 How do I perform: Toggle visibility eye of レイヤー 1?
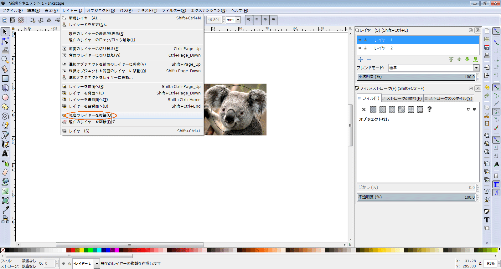click(x=360, y=40)
